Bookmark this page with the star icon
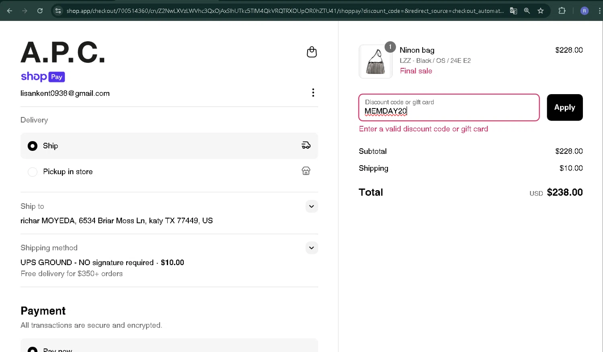This screenshot has width=603, height=352. (541, 11)
